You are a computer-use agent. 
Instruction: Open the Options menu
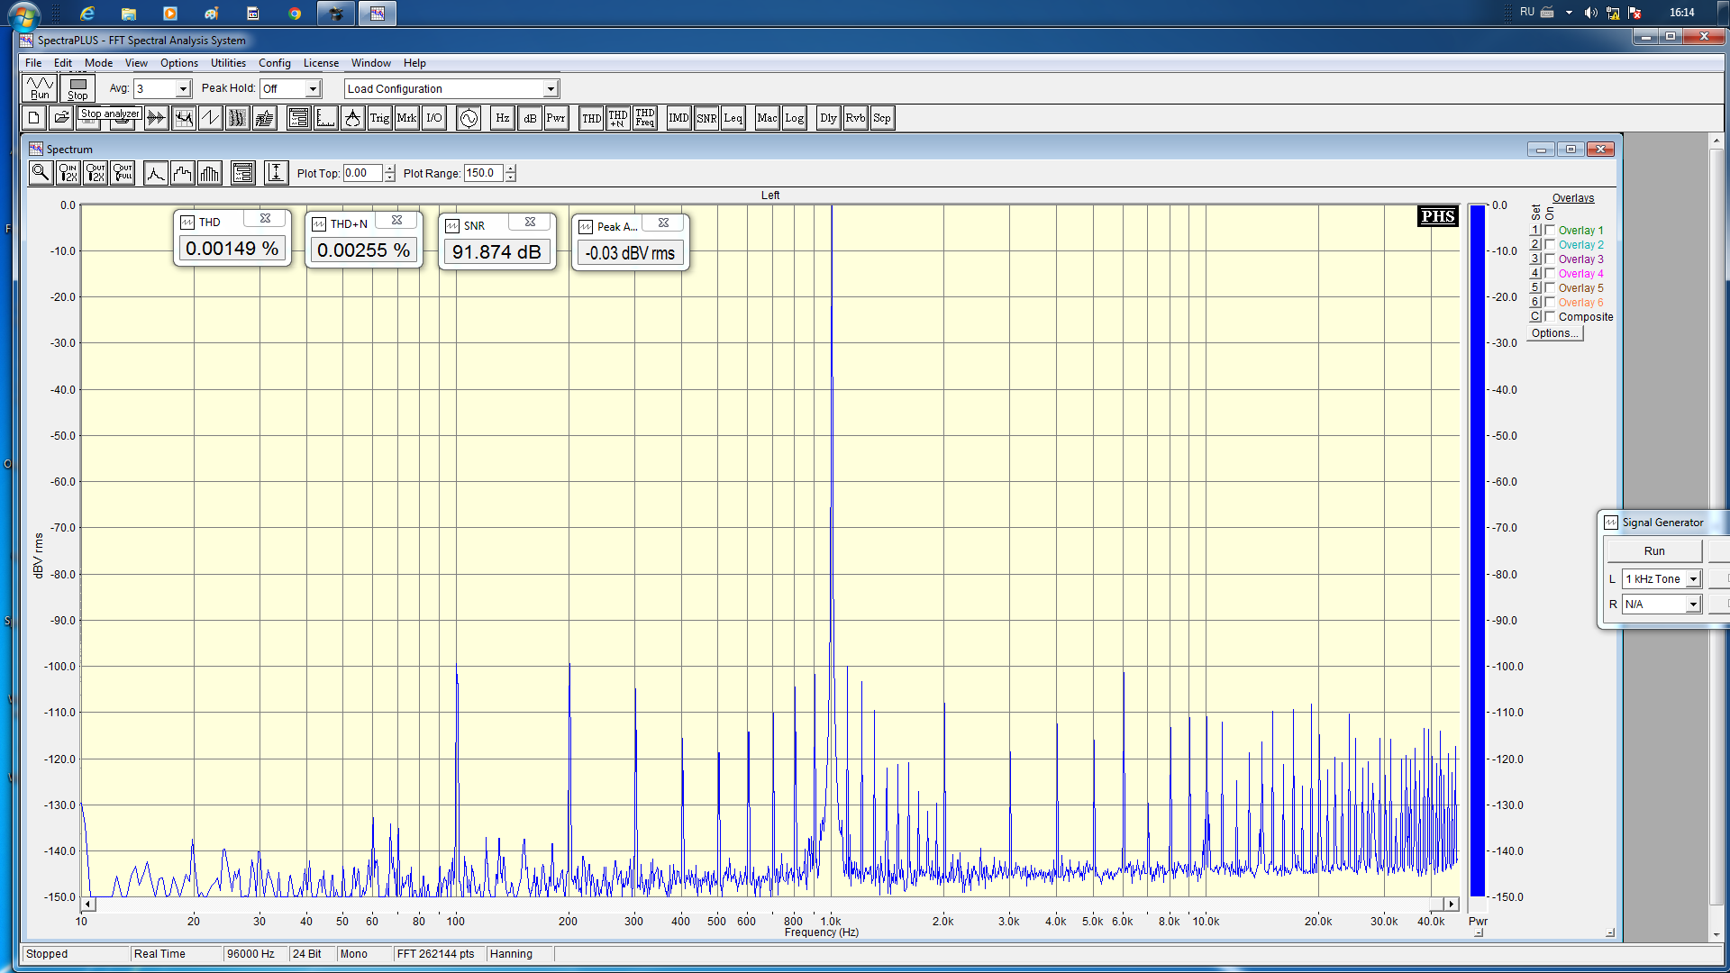(179, 63)
